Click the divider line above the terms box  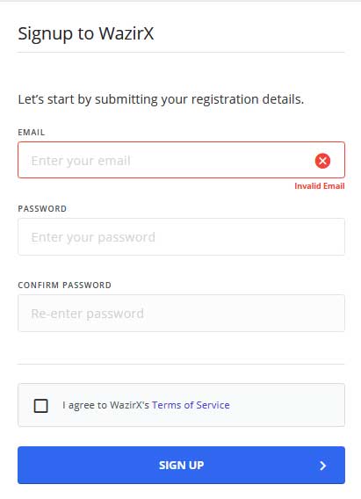click(x=181, y=364)
